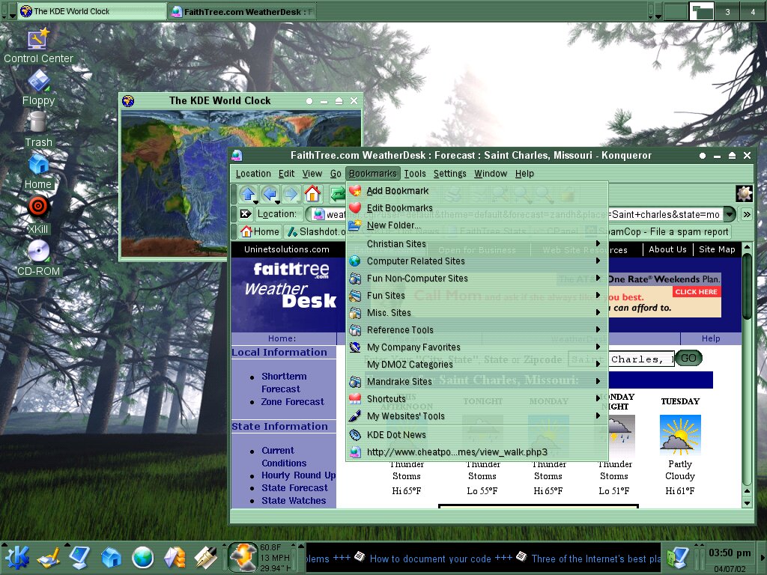The height and width of the screenshot is (575, 767).
Task: Switch to virtual desktop 4 in pager
Action: 753,11
